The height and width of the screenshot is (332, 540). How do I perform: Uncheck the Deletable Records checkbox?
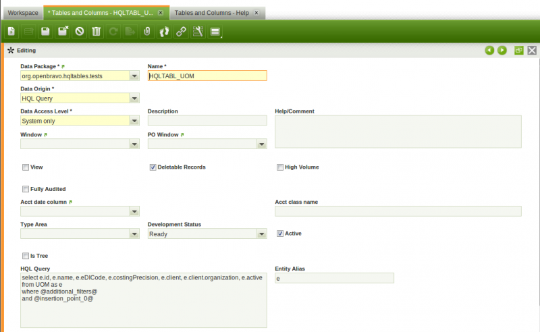[x=153, y=167]
